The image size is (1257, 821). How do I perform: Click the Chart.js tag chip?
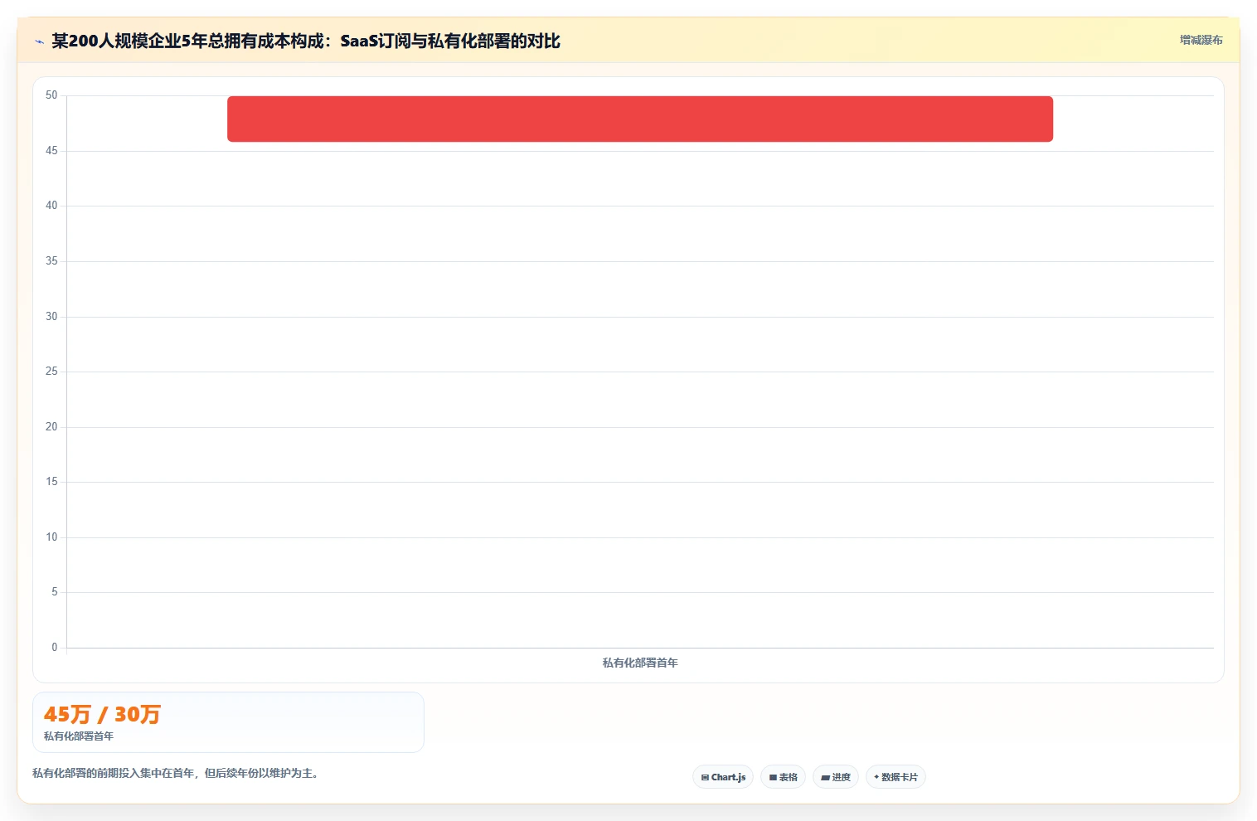pos(723,777)
